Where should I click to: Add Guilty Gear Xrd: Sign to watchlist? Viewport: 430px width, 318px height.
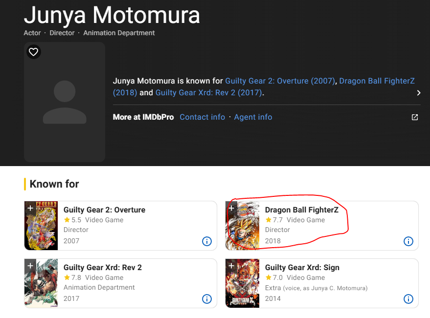tap(231, 266)
